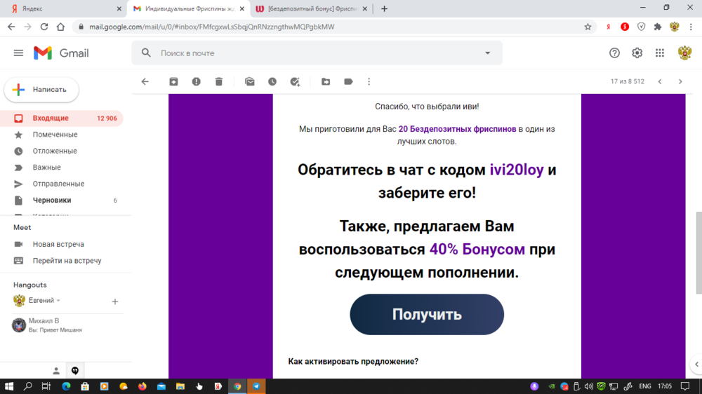Image resolution: width=702 pixels, height=394 pixels.
Task: Click the 20 Бездепозитных фриспинов link
Action: tap(457, 129)
